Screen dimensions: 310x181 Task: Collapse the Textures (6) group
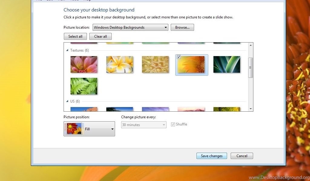(67, 50)
